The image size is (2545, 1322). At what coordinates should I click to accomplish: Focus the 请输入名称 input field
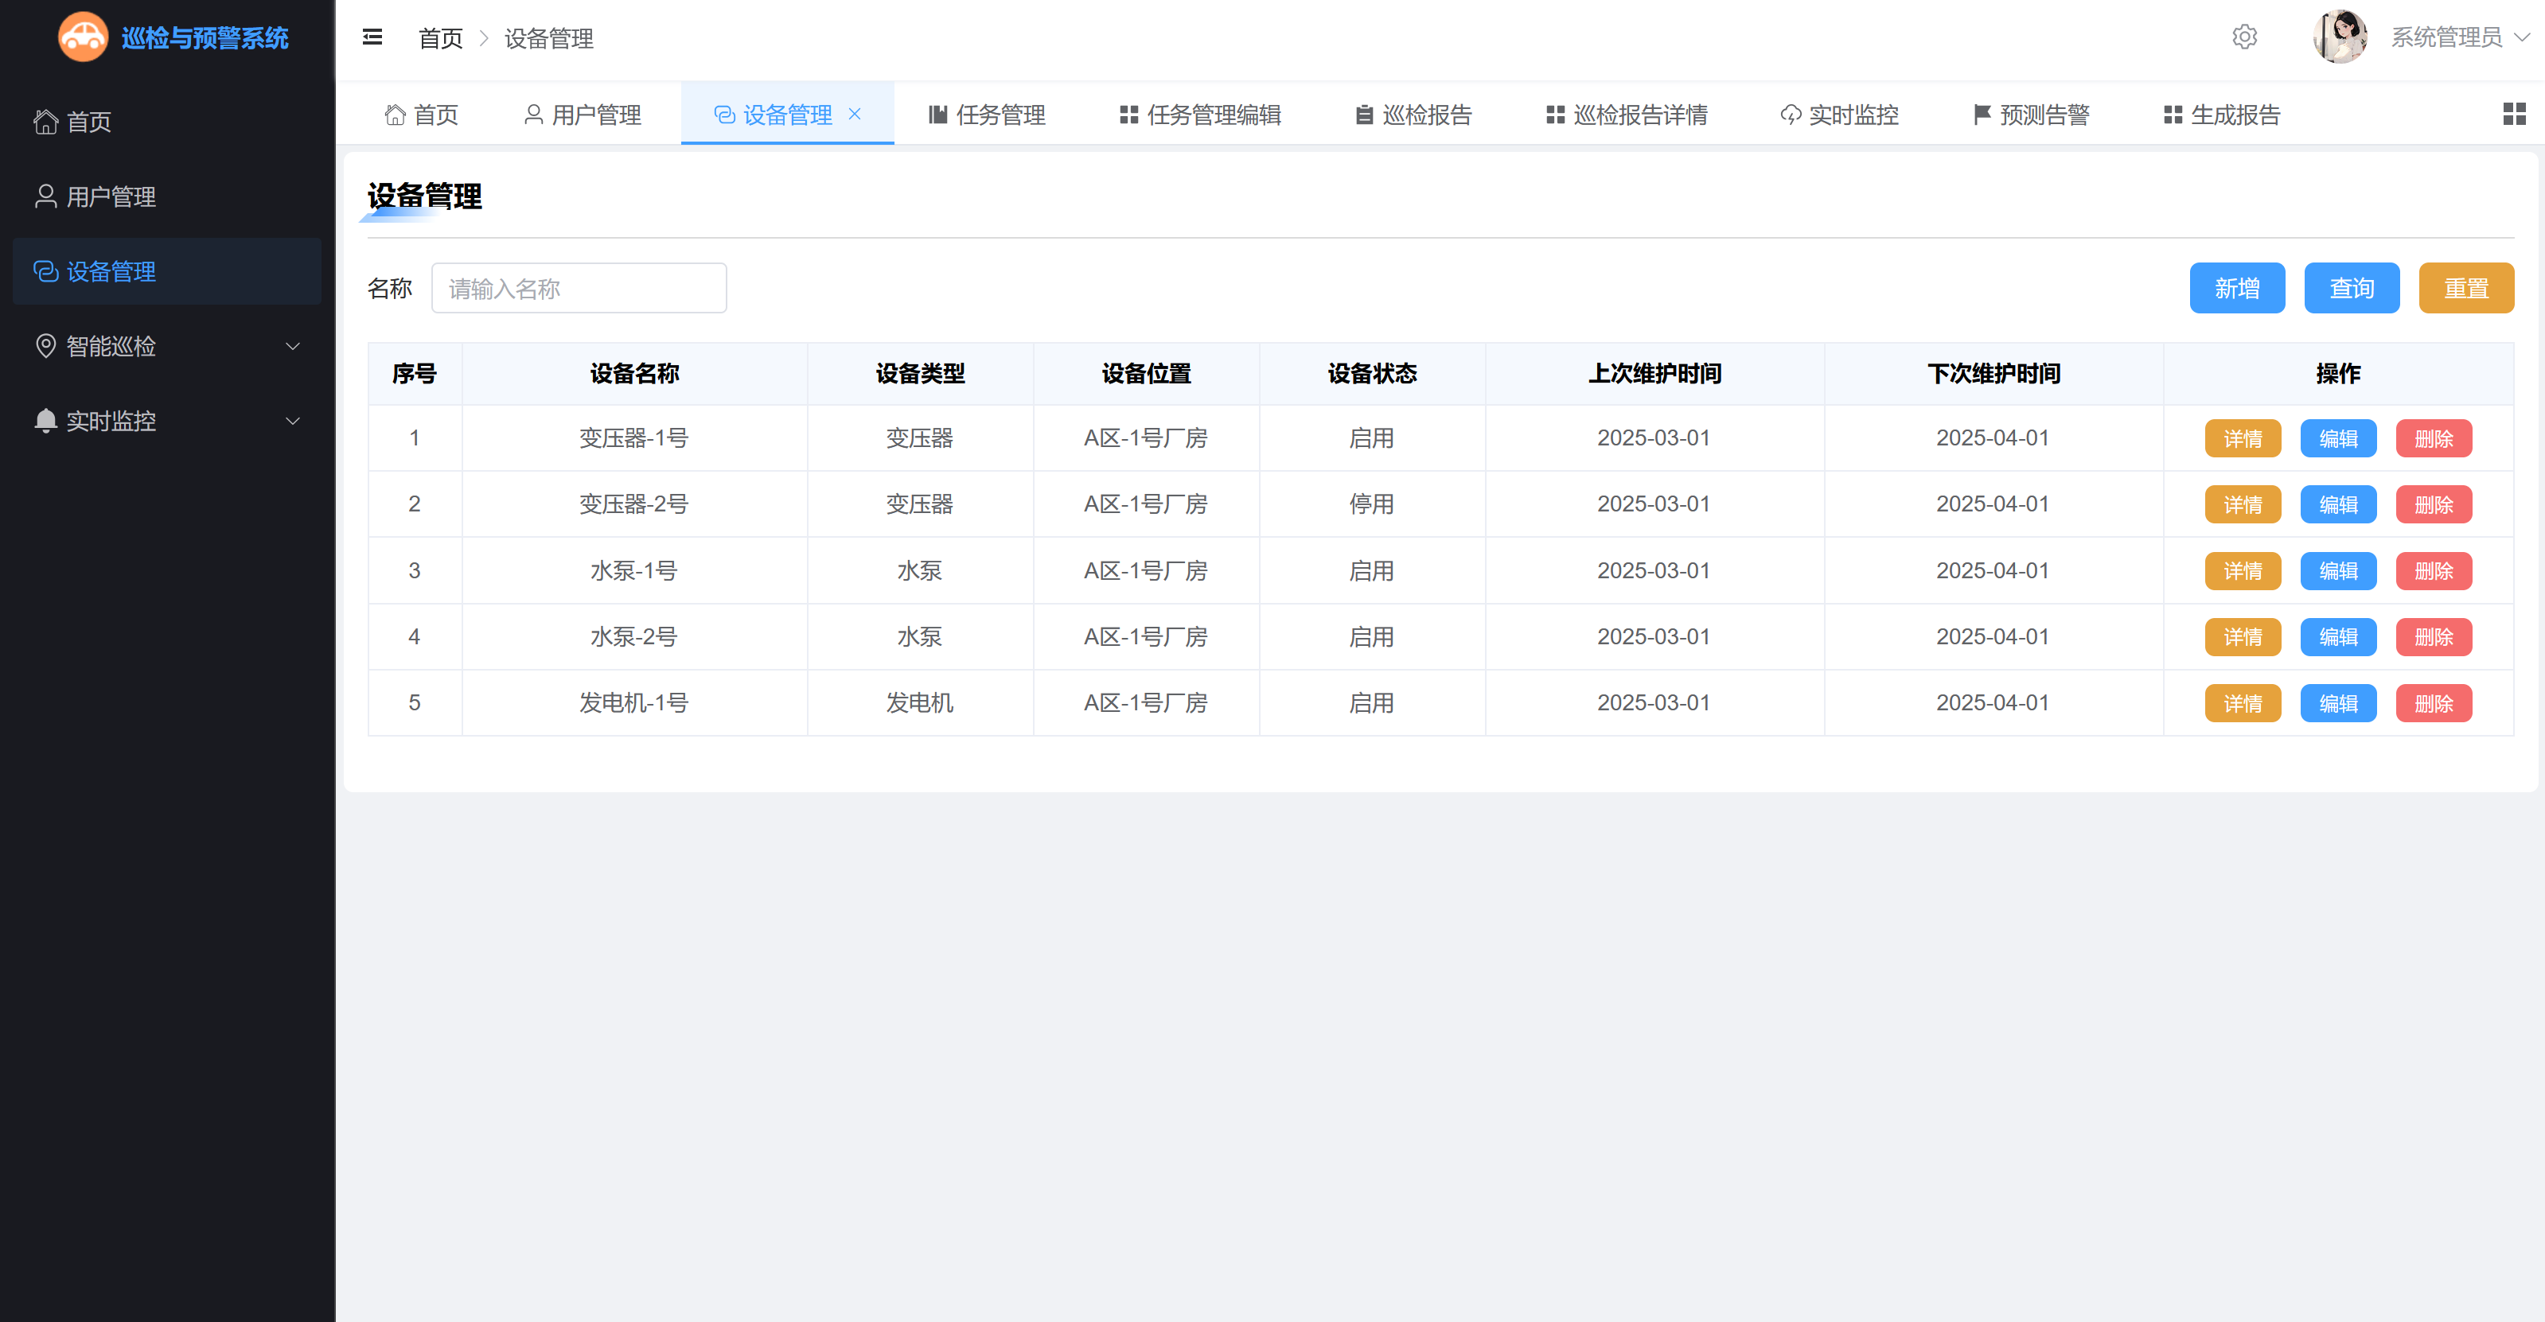(x=579, y=288)
